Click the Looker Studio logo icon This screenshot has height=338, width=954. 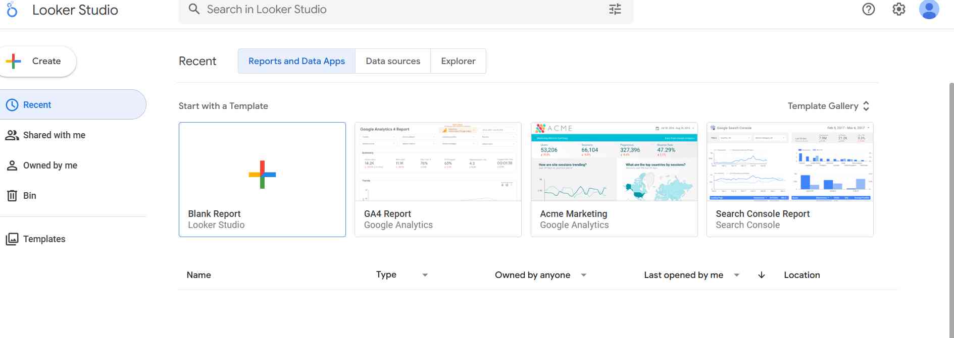point(12,10)
